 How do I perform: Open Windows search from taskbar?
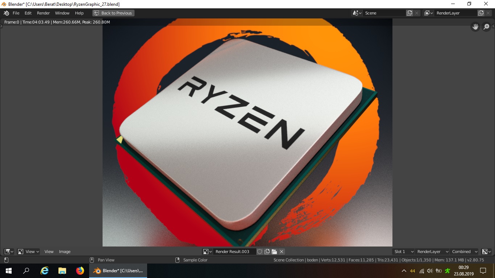pyautogui.click(x=26, y=271)
